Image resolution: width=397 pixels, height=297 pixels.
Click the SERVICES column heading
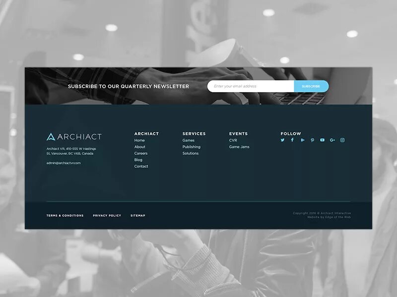point(194,134)
